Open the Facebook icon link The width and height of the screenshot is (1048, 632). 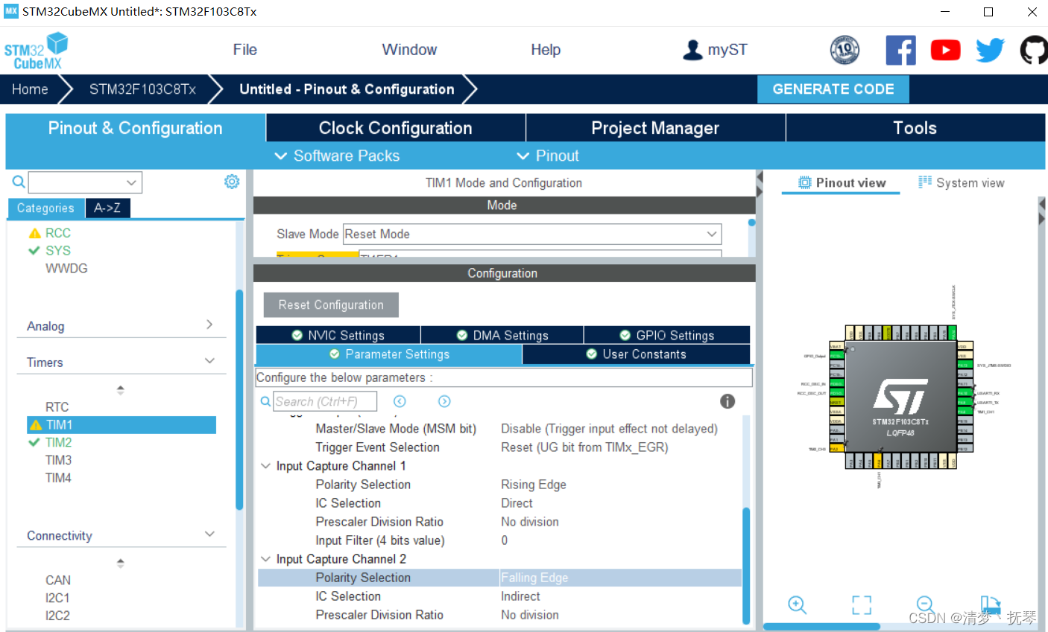pos(900,50)
